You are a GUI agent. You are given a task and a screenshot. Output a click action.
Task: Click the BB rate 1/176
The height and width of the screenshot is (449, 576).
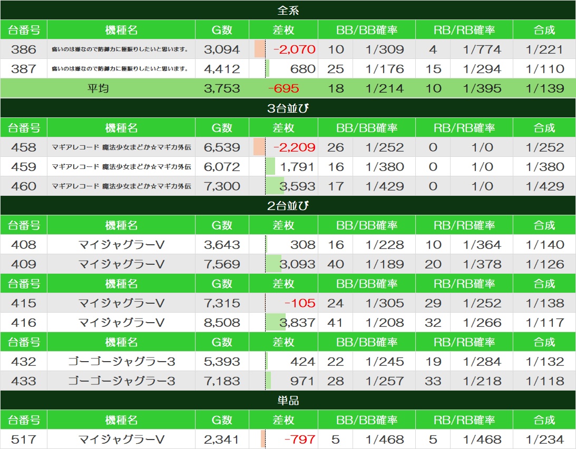385,68
